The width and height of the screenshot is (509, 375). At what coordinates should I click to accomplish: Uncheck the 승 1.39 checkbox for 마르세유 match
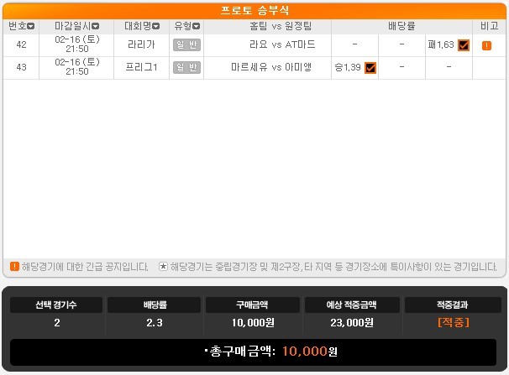pyautogui.click(x=370, y=68)
